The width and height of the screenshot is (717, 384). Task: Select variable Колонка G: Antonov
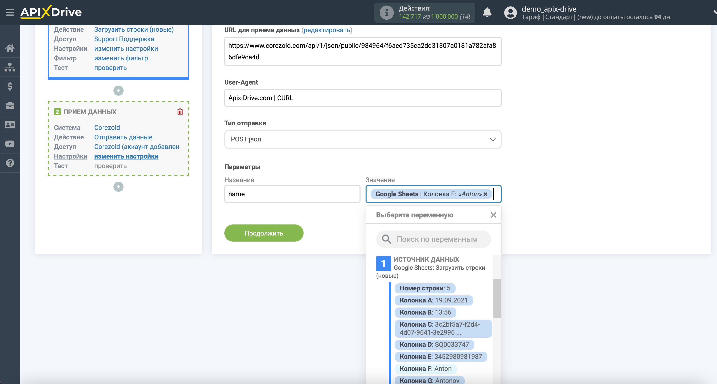430,380
